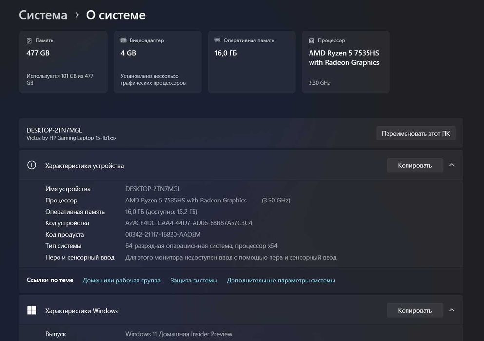
Task: Click the О системе page title
Action: (116, 15)
